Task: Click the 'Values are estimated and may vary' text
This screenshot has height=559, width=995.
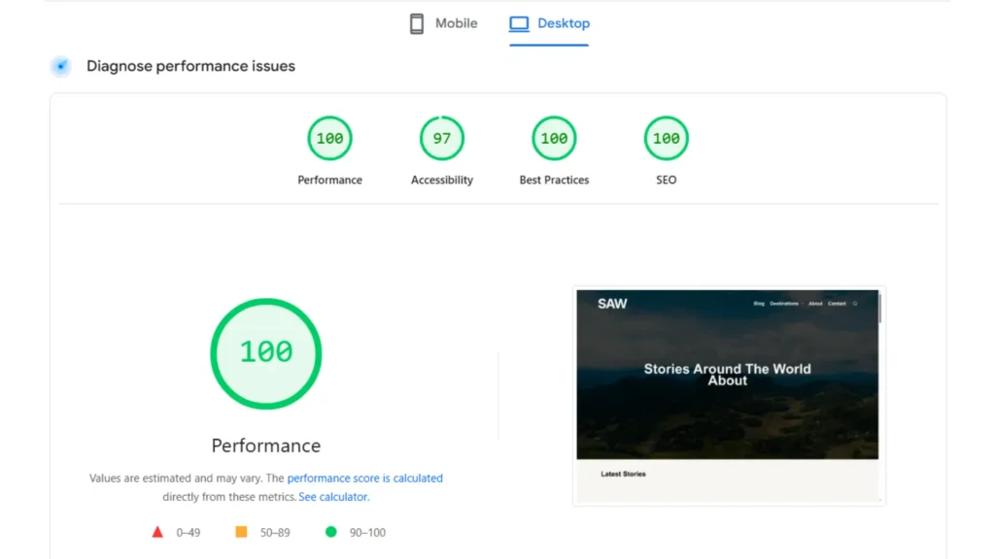Action: (x=175, y=477)
